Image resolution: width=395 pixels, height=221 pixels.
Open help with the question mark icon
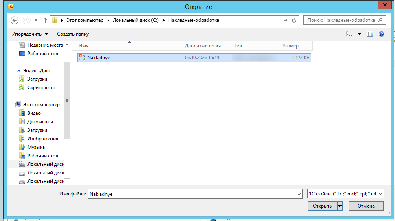tap(382, 34)
